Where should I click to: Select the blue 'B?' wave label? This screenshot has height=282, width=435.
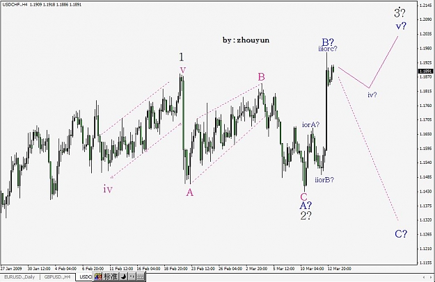(328, 42)
